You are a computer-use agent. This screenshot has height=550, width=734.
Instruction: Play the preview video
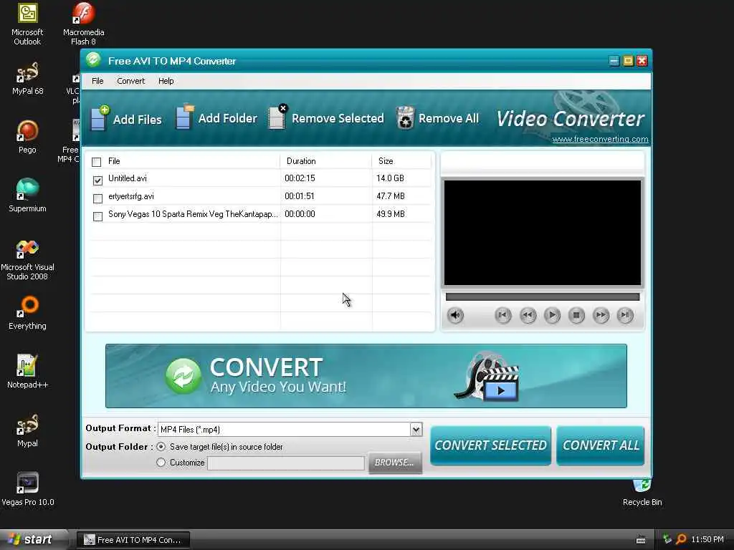click(552, 315)
